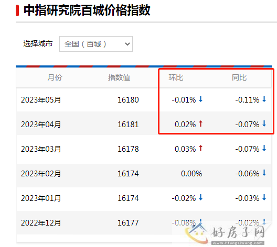The width and height of the screenshot is (277, 247).
Task: Click the down arrow in 2023年01月 环比 cell
Action: 200,197
